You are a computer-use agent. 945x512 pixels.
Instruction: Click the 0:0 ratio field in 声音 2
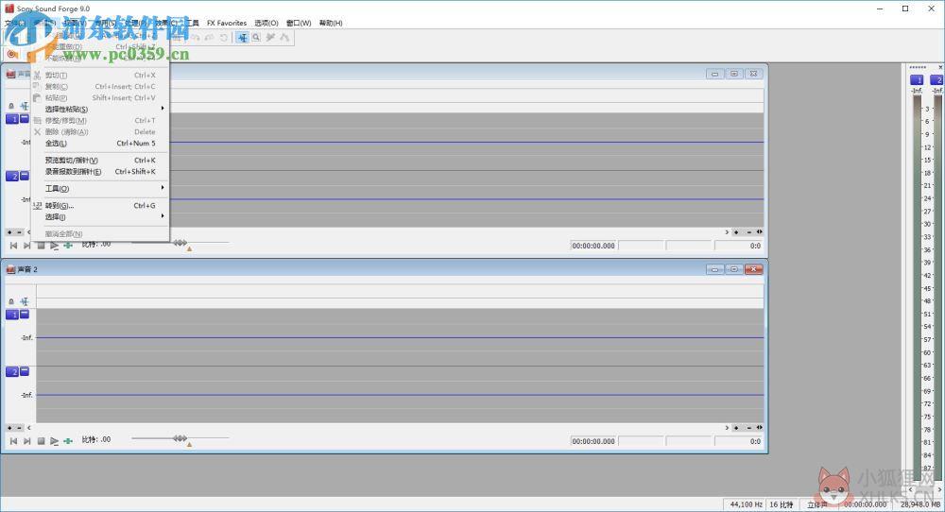pyautogui.click(x=738, y=441)
